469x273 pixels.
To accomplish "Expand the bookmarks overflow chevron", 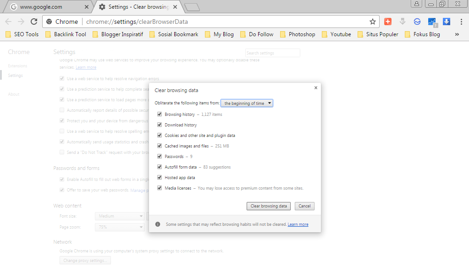I will tap(457, 33).
